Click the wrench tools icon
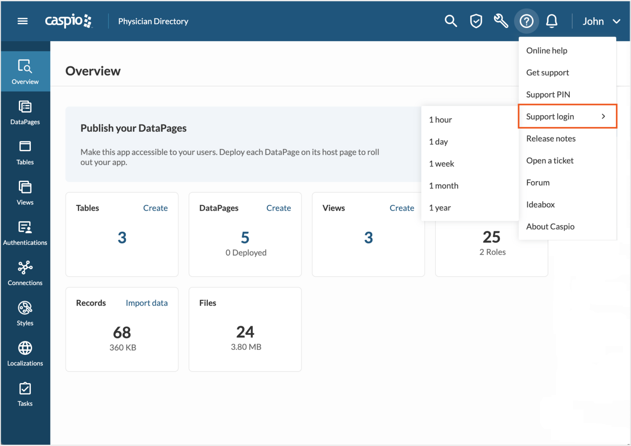 501,21
